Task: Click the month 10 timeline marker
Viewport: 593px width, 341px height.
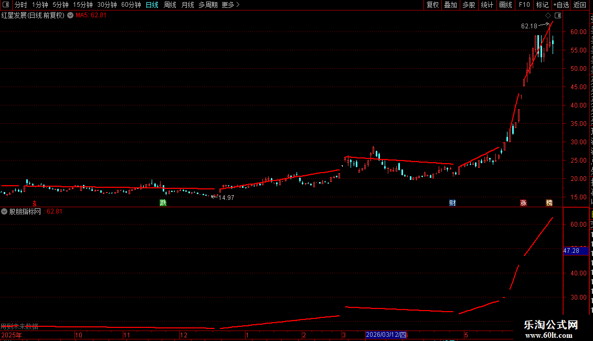Action: 79,335
